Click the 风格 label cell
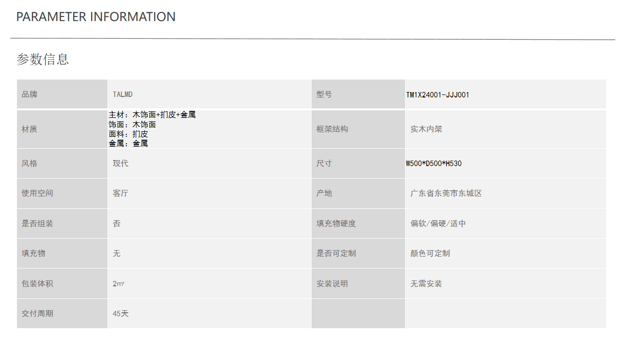This screenshot has height=358, width=637. coord(62,163)
